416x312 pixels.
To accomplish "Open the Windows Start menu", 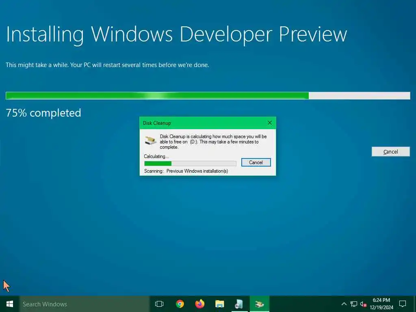I will (10, 304).
